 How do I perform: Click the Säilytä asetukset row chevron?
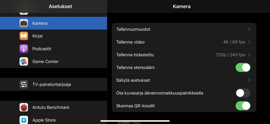coord(249,80)
